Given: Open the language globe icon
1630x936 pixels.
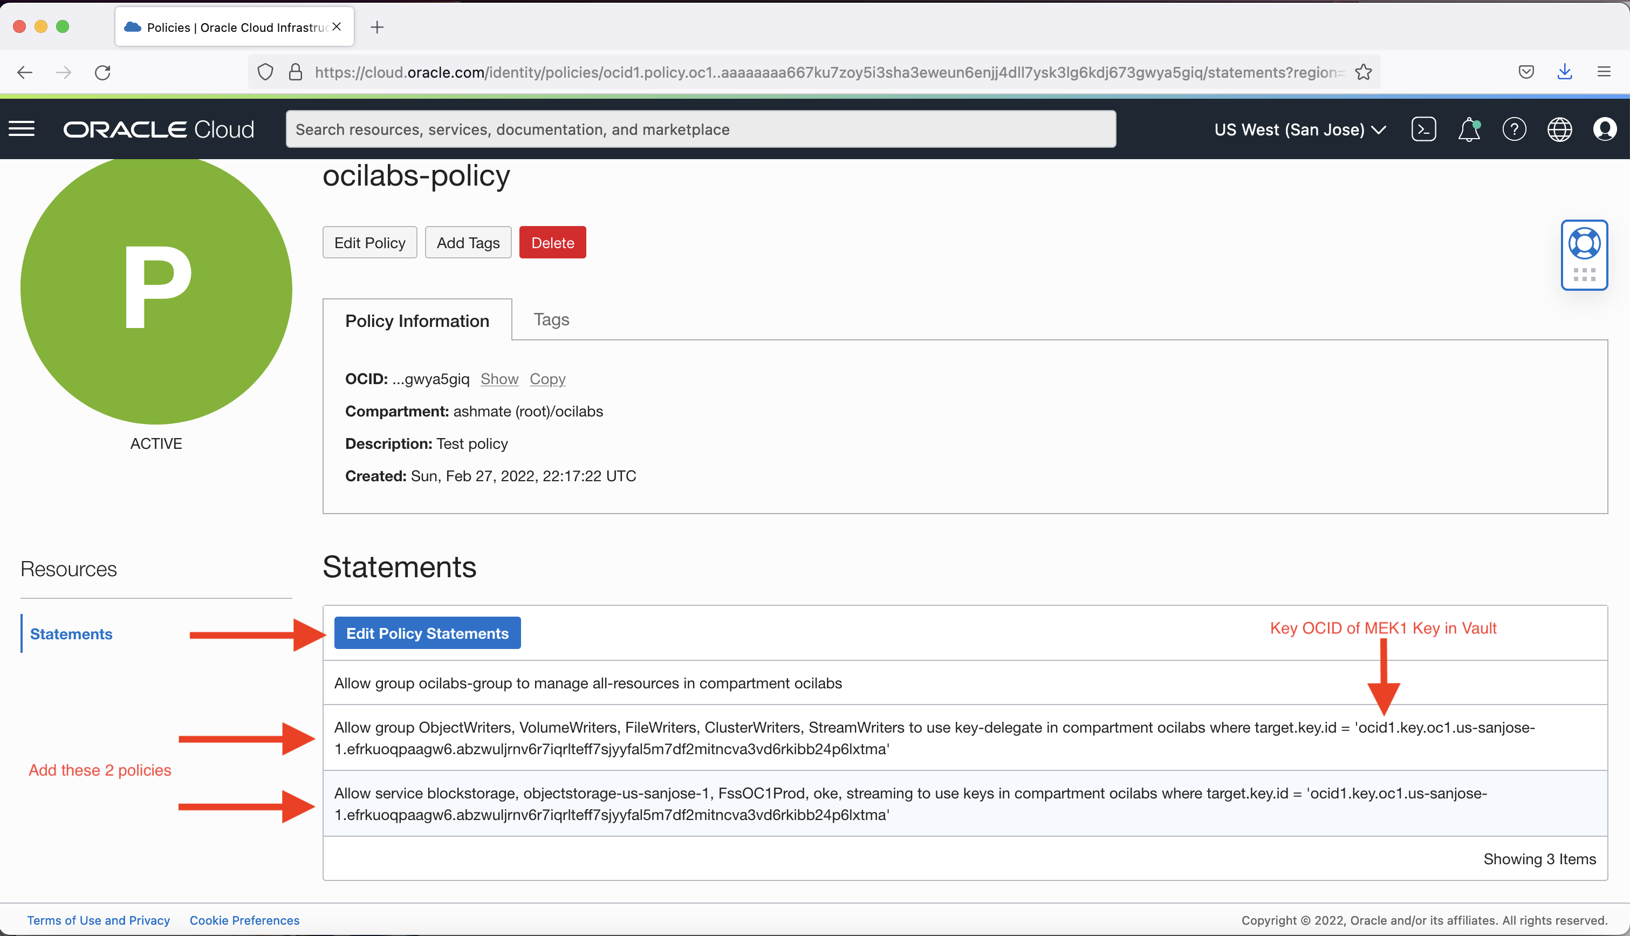Looking at the screenshot, I should click(x=1560, y=128).
